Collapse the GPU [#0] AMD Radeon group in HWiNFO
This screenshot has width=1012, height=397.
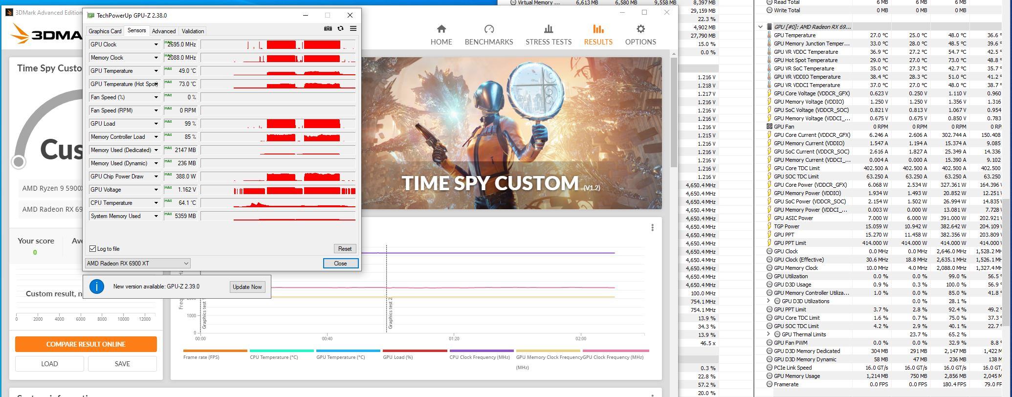tap(760, 27)
